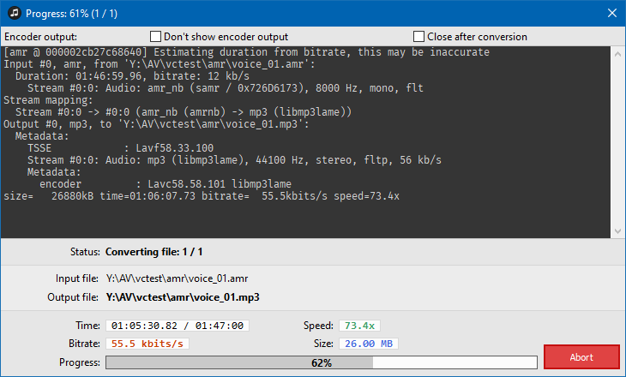Click the music note app icon in title bar

15,13
